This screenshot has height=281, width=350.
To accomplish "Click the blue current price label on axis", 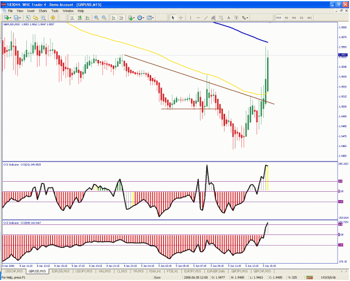I will point(343,55).
